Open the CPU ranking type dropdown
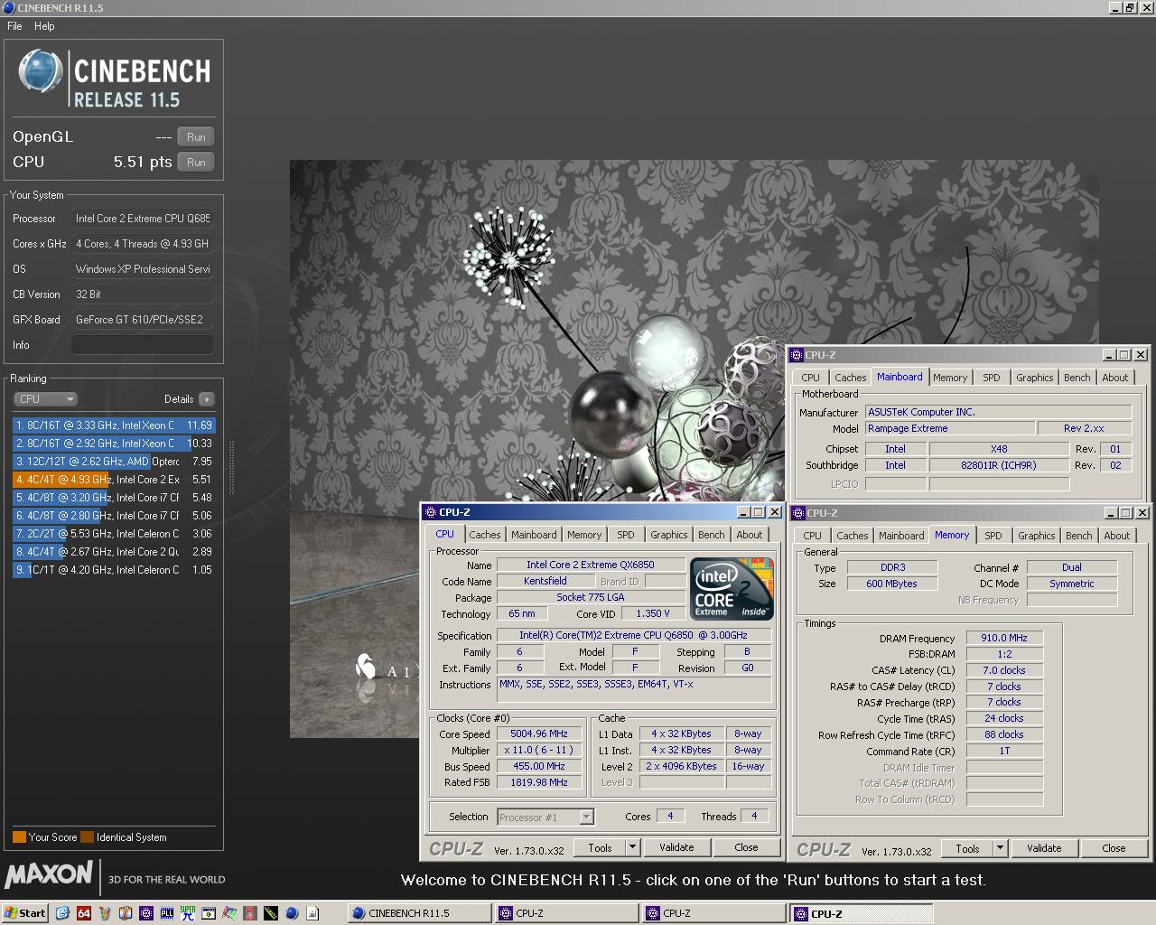1156x925 pixels. pos(45,398)
